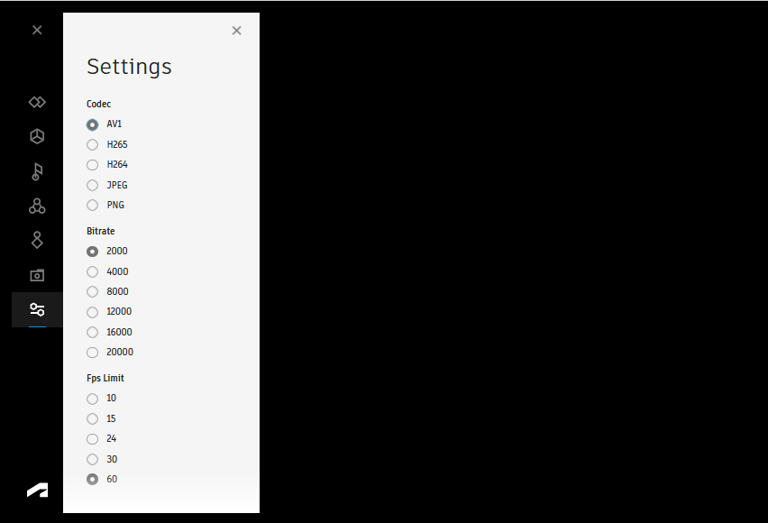Viewport: 768px width, 523px height.
Task: Click the music note icon in the sidebar
Action: 37,171
